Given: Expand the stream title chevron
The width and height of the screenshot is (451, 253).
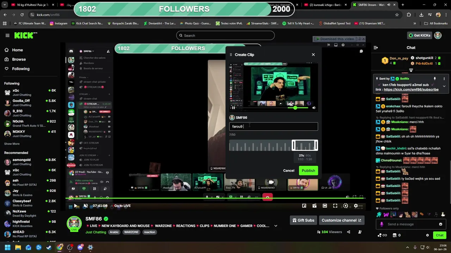Looking at the screenshot, I should [x=276, y=226].
